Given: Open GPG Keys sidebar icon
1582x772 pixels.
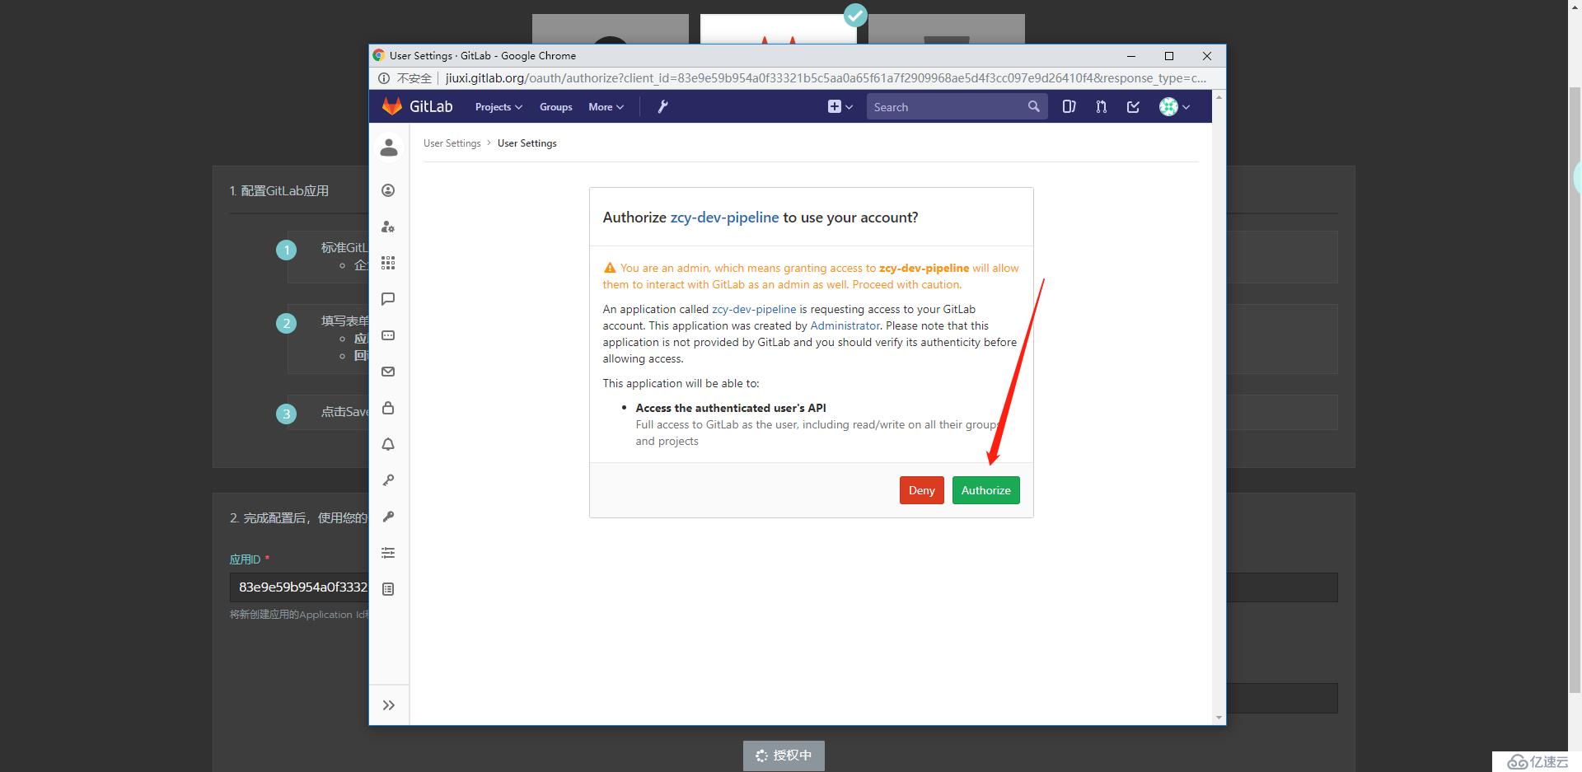Looking at the screenshot, I should (388, 517).
